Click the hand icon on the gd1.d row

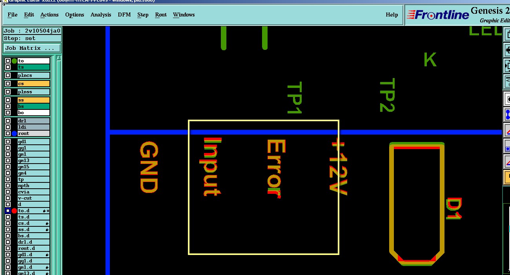47,255
